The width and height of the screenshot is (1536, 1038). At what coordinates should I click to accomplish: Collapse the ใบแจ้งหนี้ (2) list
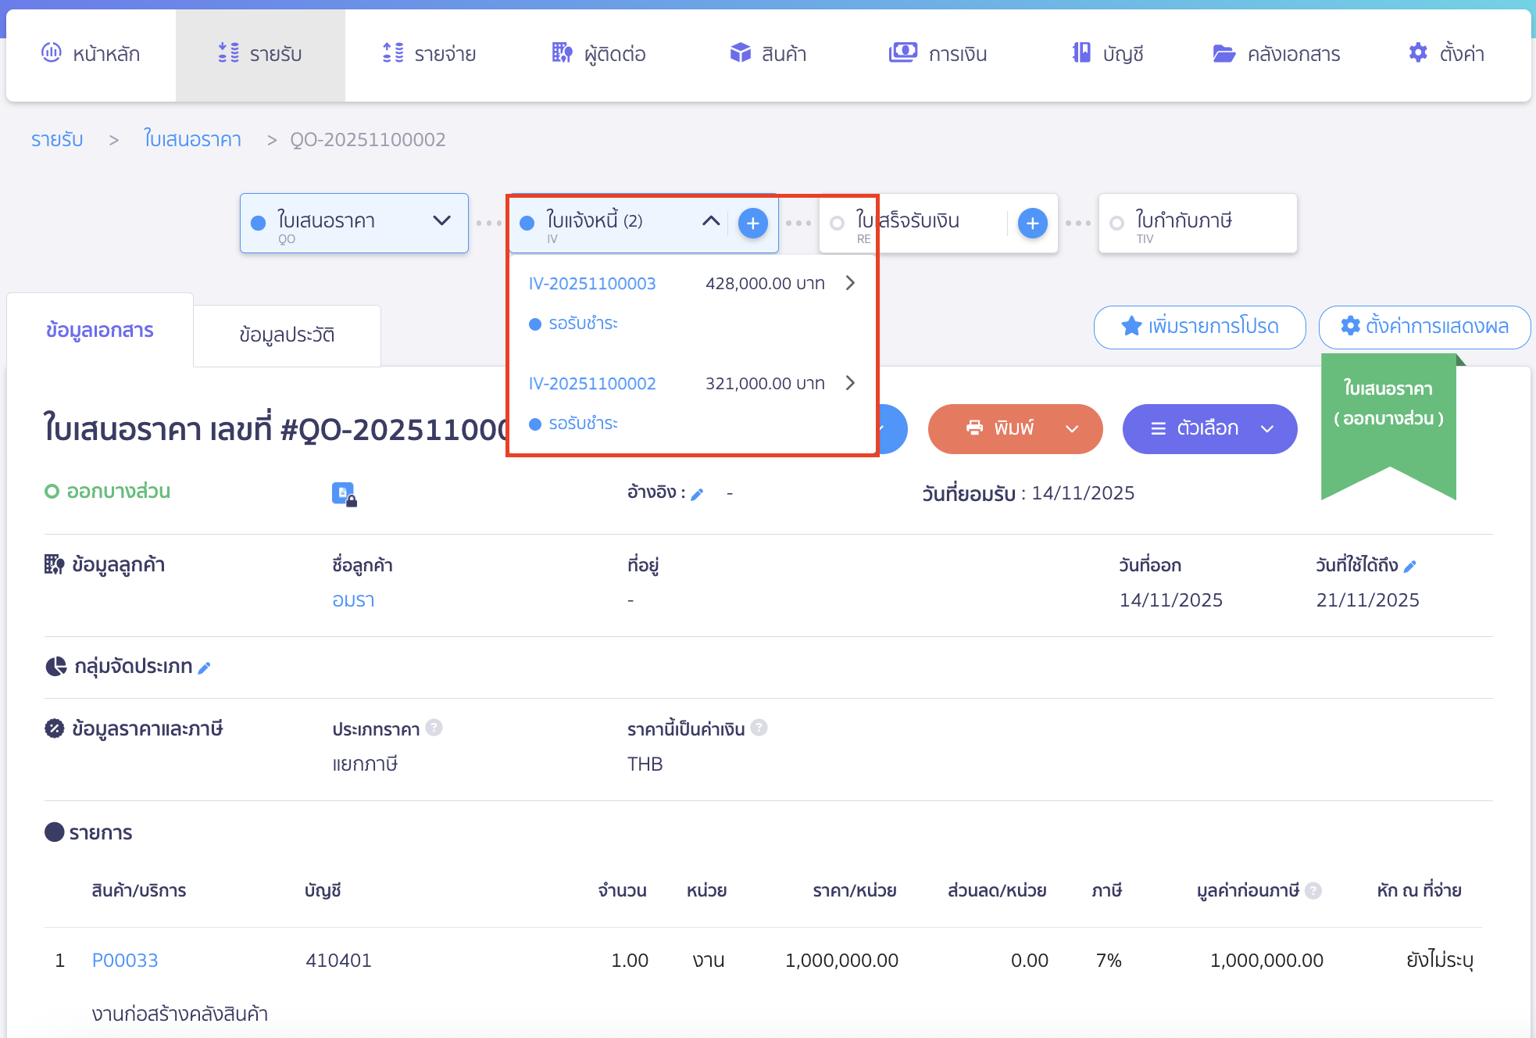(710, 221)
